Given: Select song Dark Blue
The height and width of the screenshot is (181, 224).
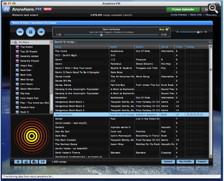Looking at the screenshot, I should click(x=131, y=136).
